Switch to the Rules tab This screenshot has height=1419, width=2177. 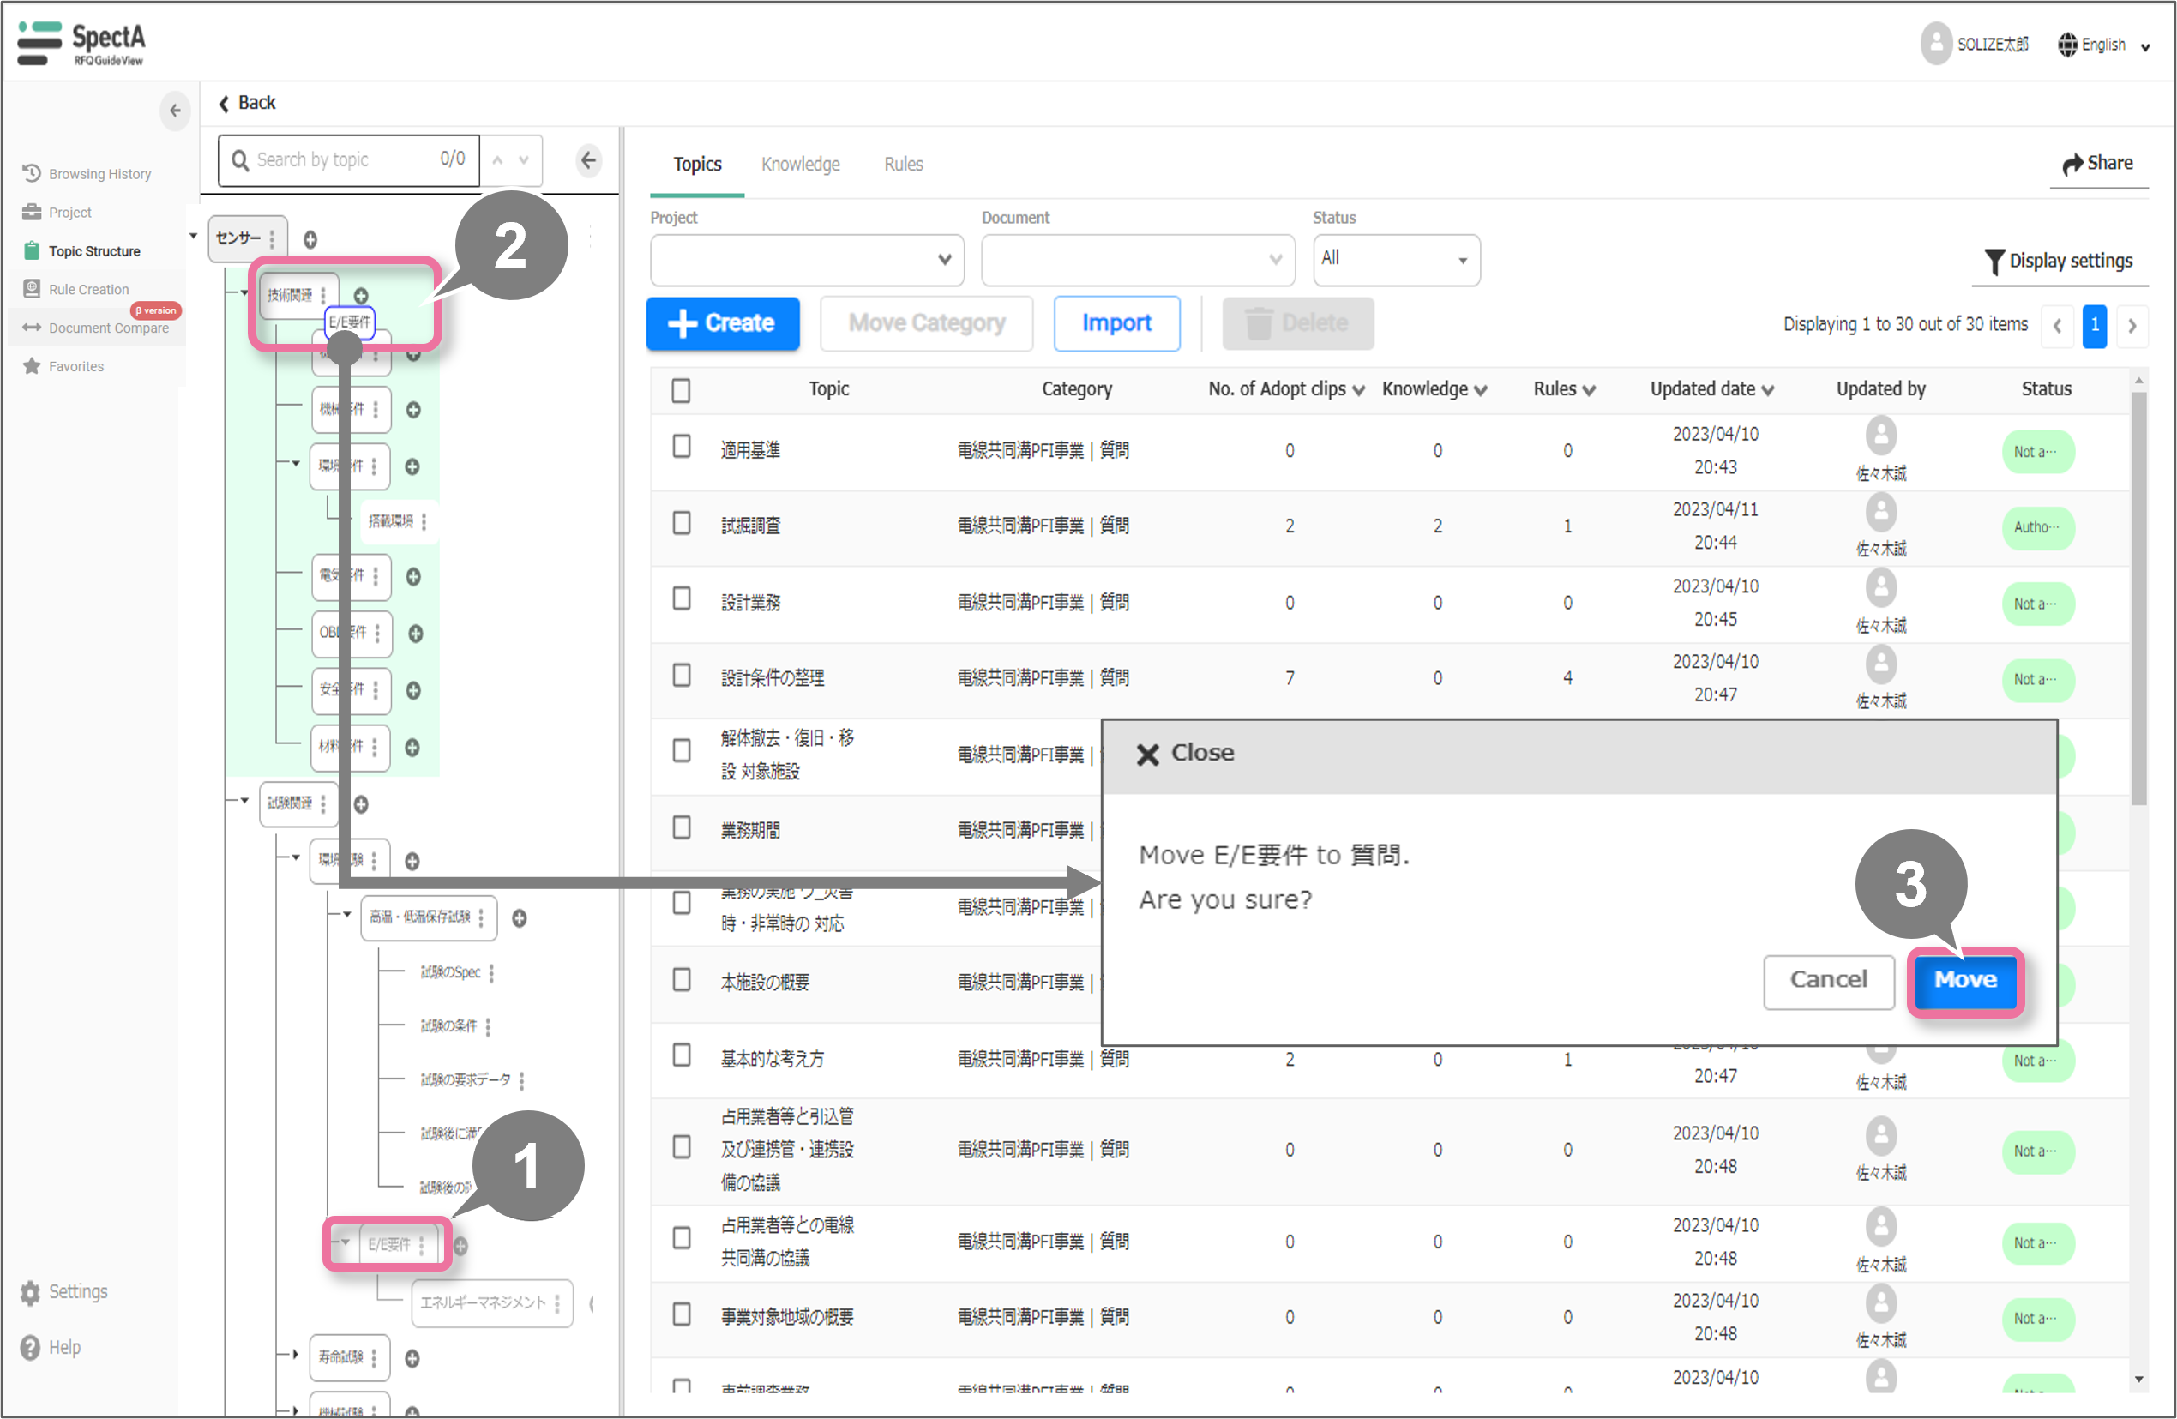click(903, 165)
